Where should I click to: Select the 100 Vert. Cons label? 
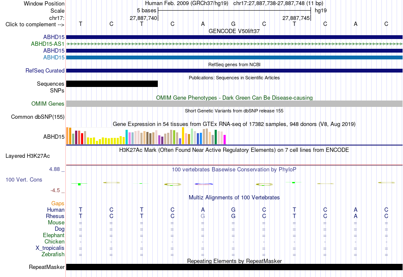tap(24, 179)
